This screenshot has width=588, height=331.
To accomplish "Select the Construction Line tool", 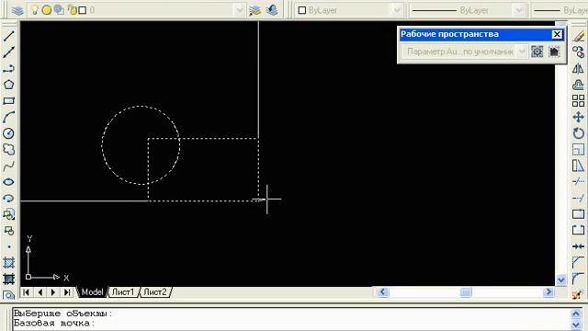I will pos(8,52).
